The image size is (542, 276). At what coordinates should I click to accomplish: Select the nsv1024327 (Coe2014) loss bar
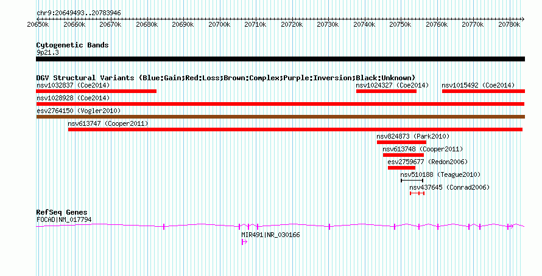(x=386, y=91)
